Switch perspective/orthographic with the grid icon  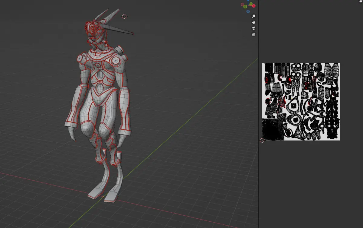tap(254, 34)
